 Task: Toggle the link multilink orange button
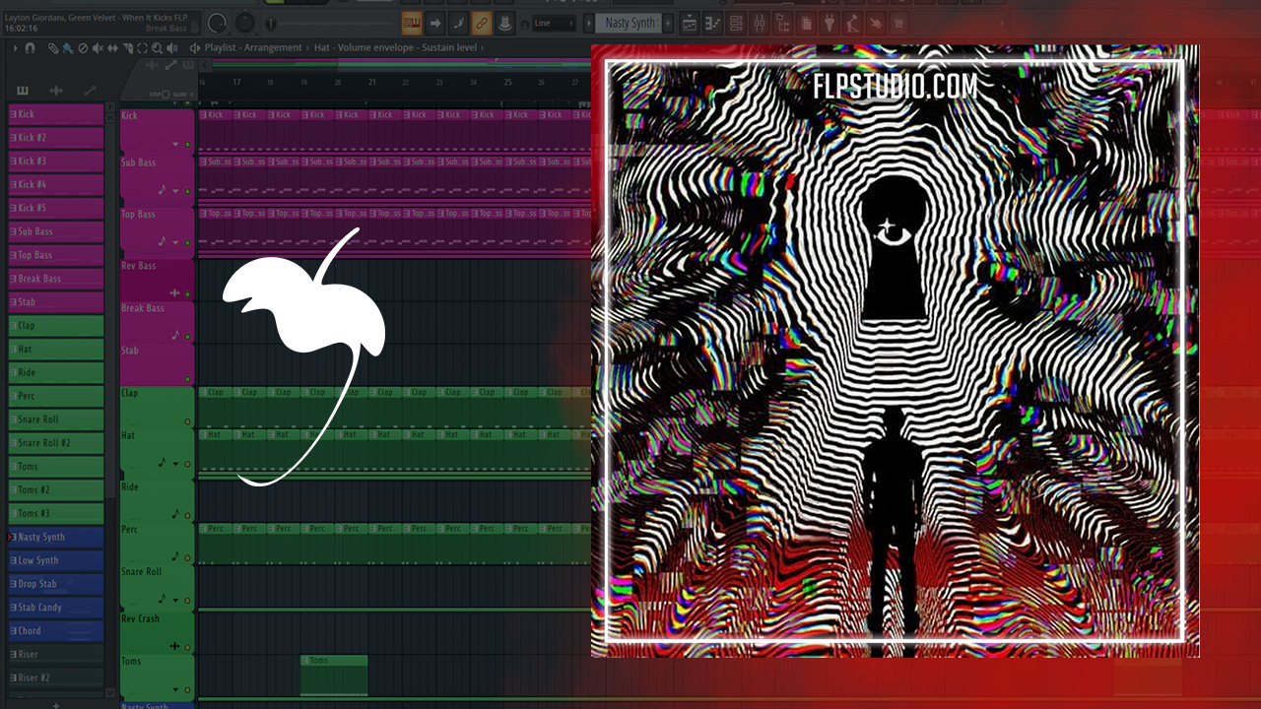[481, 23]
